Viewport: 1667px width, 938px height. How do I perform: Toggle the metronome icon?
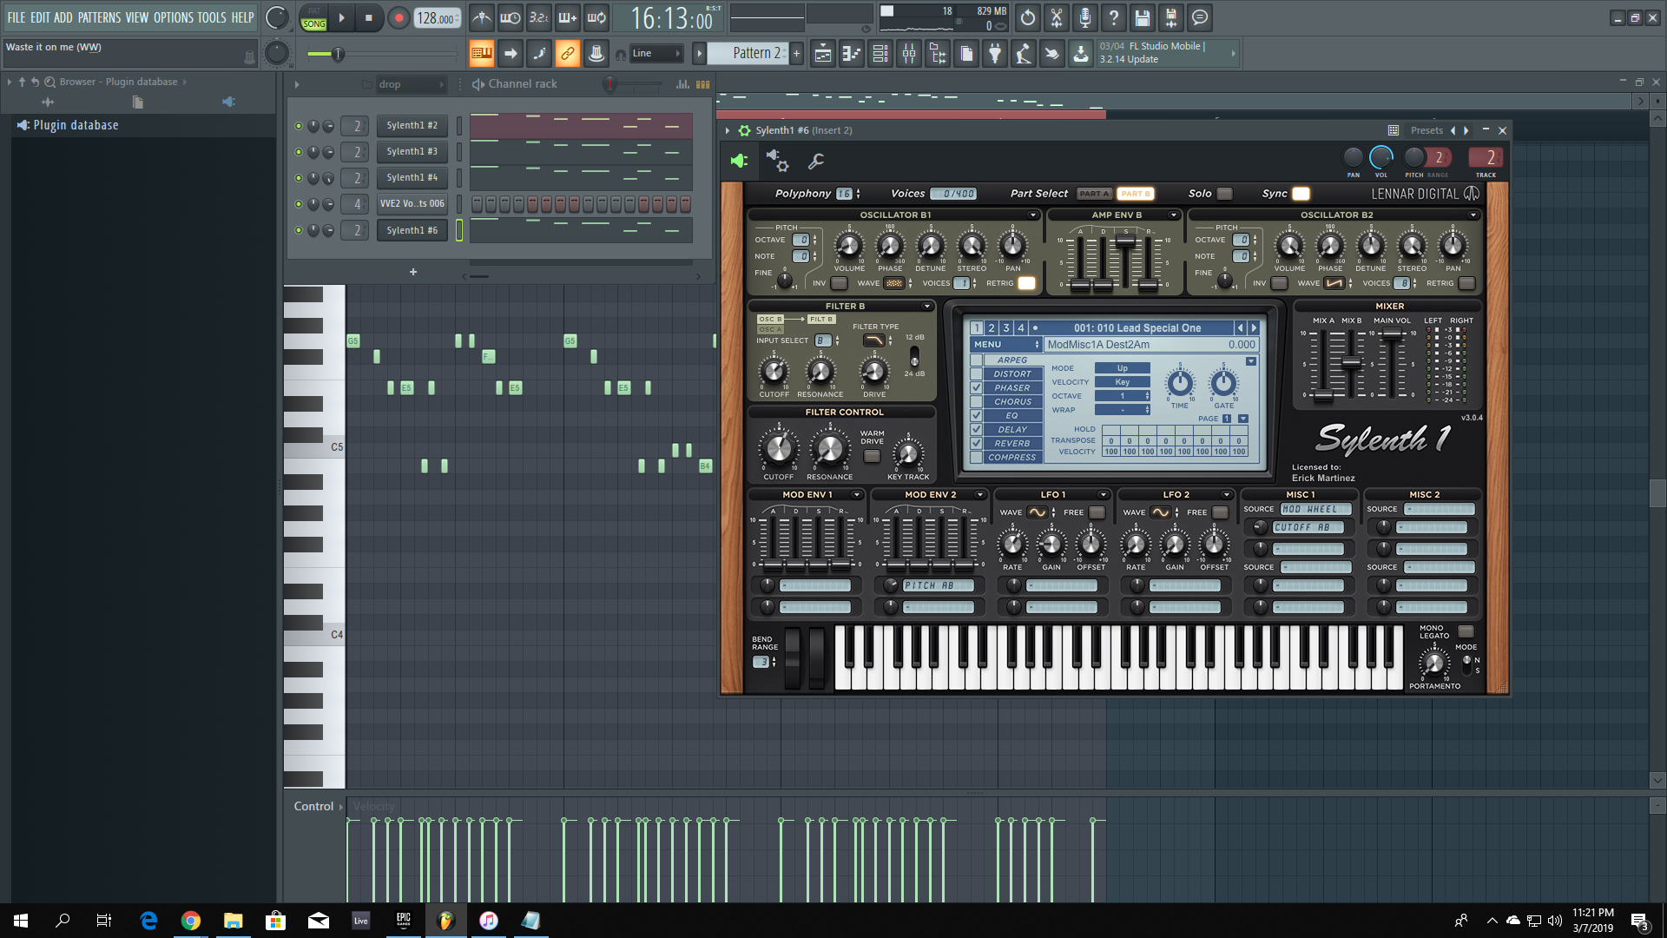point(482,17)
